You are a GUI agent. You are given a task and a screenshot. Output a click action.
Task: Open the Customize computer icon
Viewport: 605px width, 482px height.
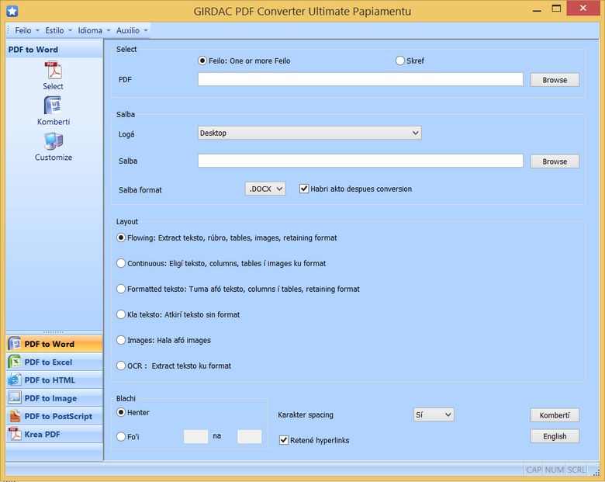pos(54,141)
